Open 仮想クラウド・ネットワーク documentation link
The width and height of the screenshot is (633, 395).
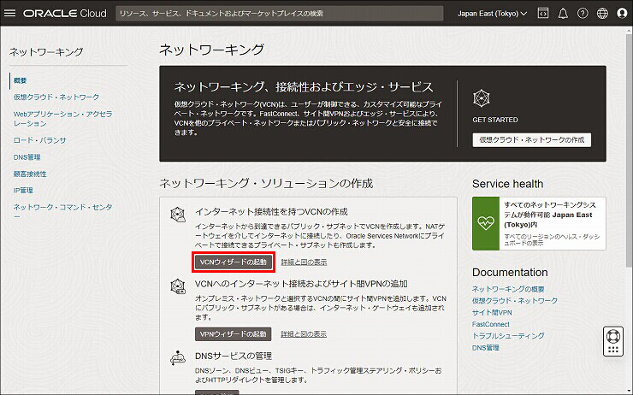(515, 301)
